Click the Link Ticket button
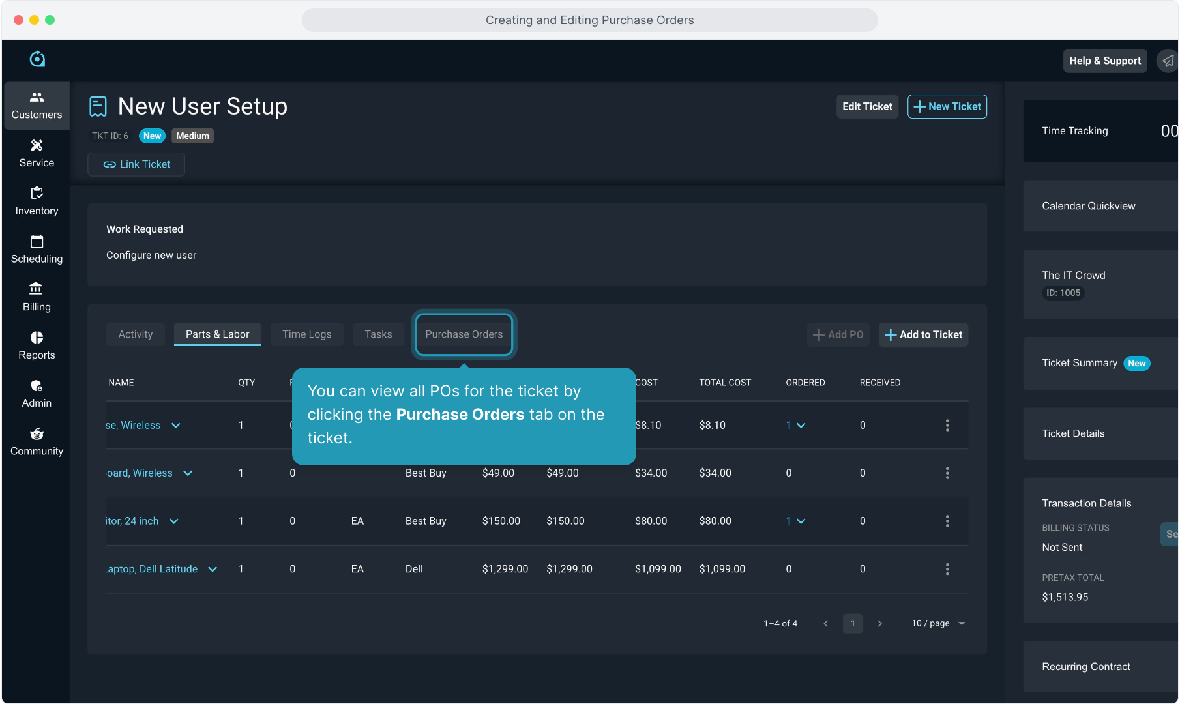The image size is (1180, 704). tap(136, 164)
